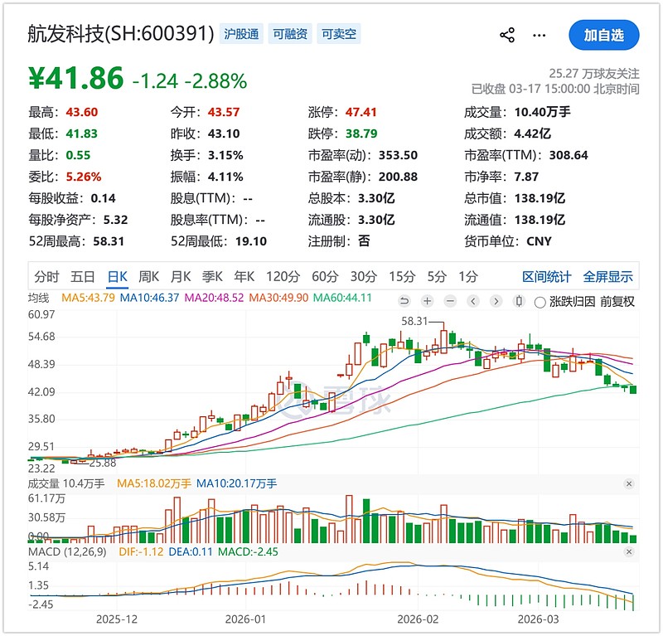
Task: Click the MA20:48.52 moving average label
Action: (215, 298)
